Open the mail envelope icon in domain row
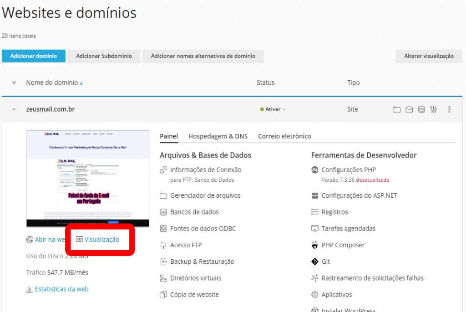The image size is (466, 312). pos(409,109)
